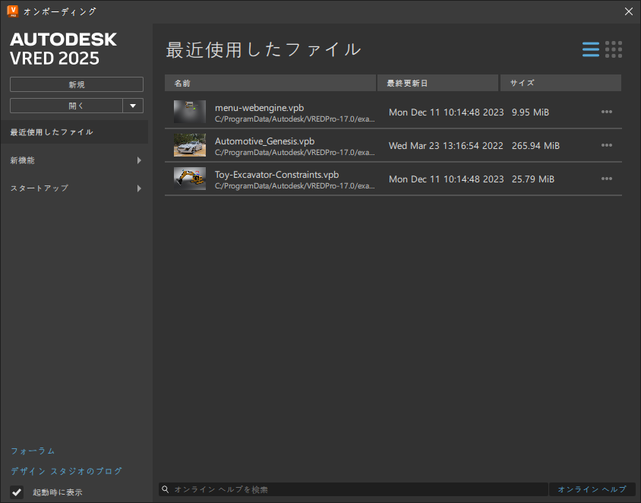Open the フォーラム link
This screenshot has height=503, width=641.
(x=32, y=451)
